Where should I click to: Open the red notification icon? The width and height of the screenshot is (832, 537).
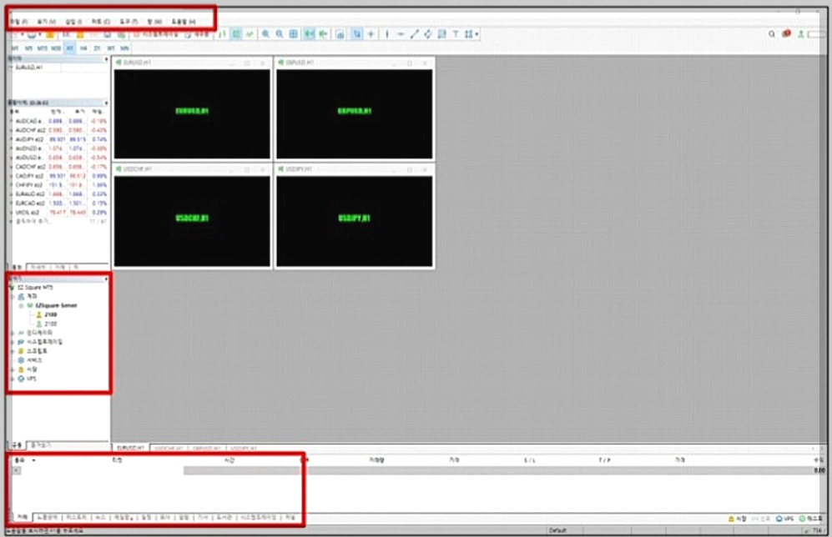click(786, 33)
